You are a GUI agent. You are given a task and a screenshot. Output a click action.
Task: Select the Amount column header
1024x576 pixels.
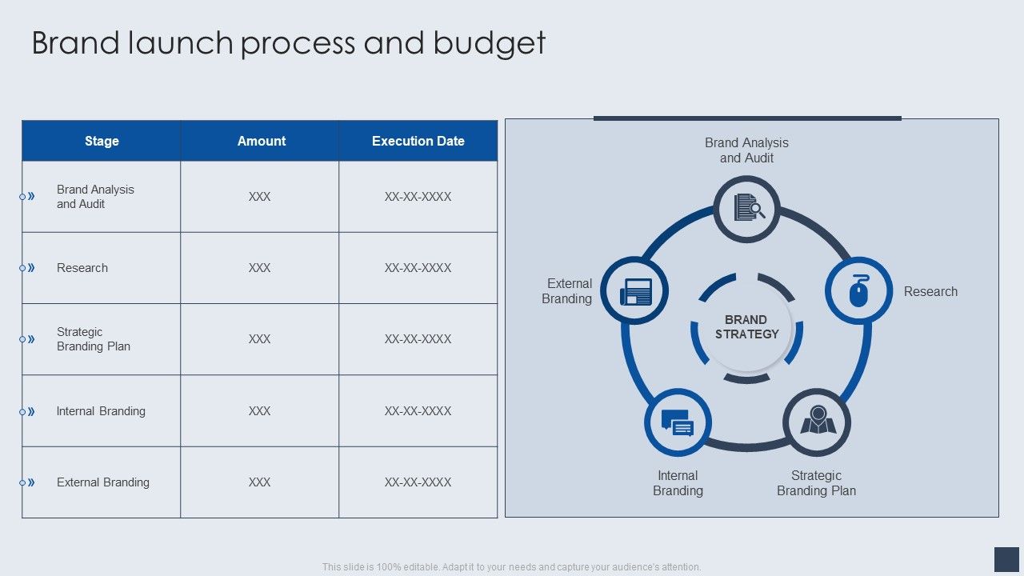pyautogui.click(x=261, y=141)
